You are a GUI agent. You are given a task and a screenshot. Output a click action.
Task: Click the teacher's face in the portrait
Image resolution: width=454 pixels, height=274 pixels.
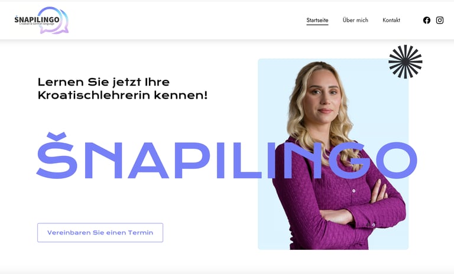coord(323,94)
